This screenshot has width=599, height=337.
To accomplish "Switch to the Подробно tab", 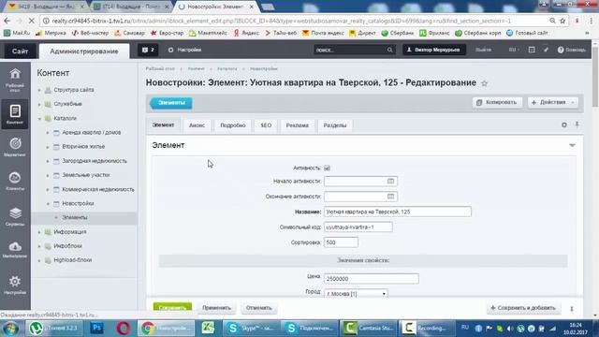I will pyautogui.click(x=233, y=125).
